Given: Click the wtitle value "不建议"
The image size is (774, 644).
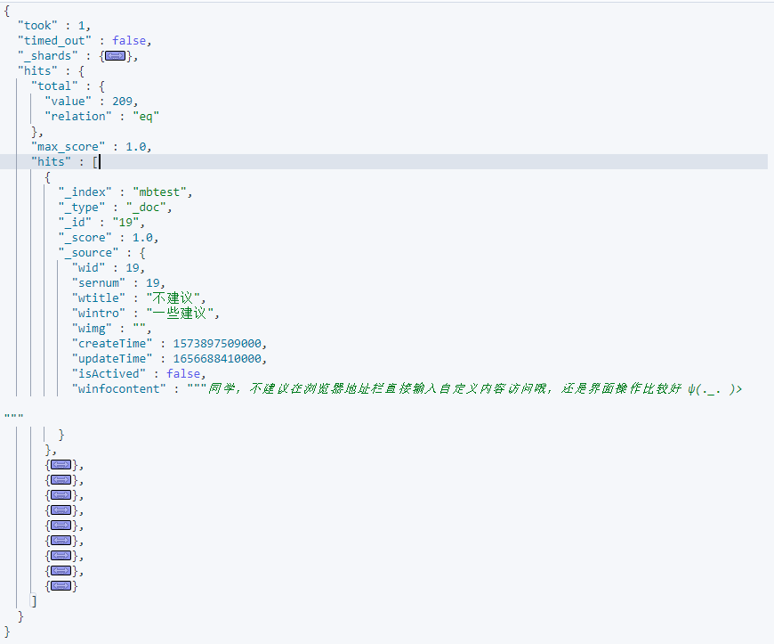Looking at the screenshot, I should [176, 298].
